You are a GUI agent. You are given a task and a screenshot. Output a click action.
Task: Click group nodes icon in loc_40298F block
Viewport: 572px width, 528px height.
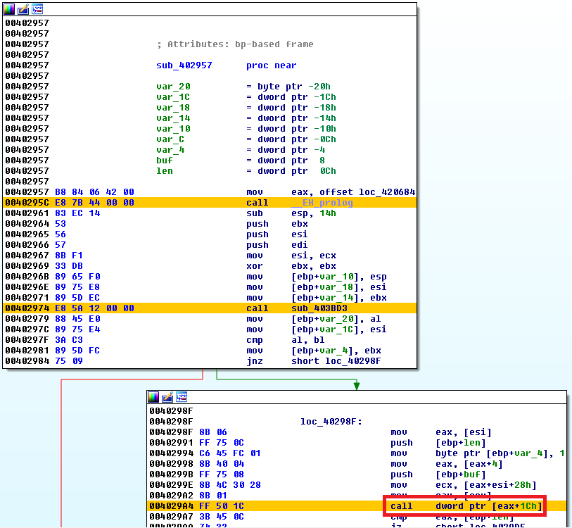[x=181, y=397]
